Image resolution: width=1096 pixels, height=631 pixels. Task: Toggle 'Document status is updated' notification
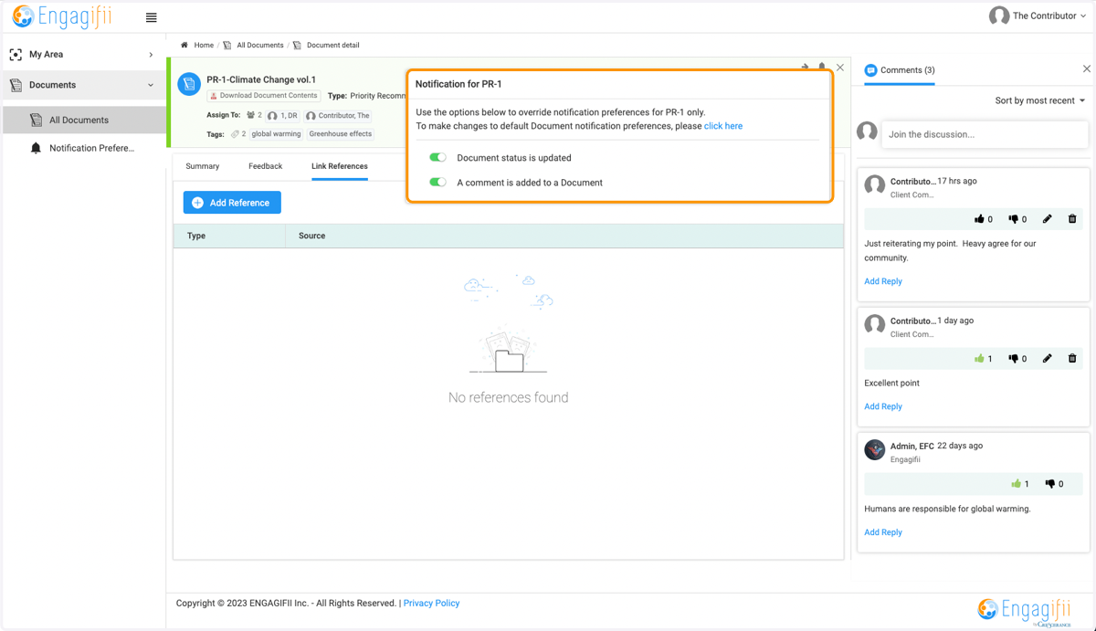pos(438,157)
